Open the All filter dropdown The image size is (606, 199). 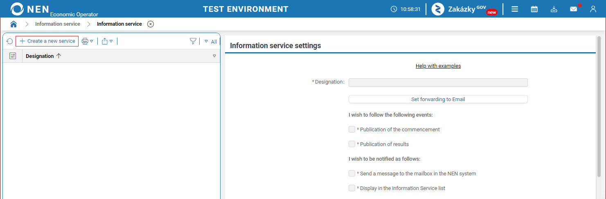(x=211, y=42)
